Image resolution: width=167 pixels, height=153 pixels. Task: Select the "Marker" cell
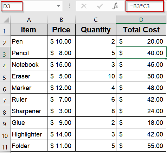point(29,88)
